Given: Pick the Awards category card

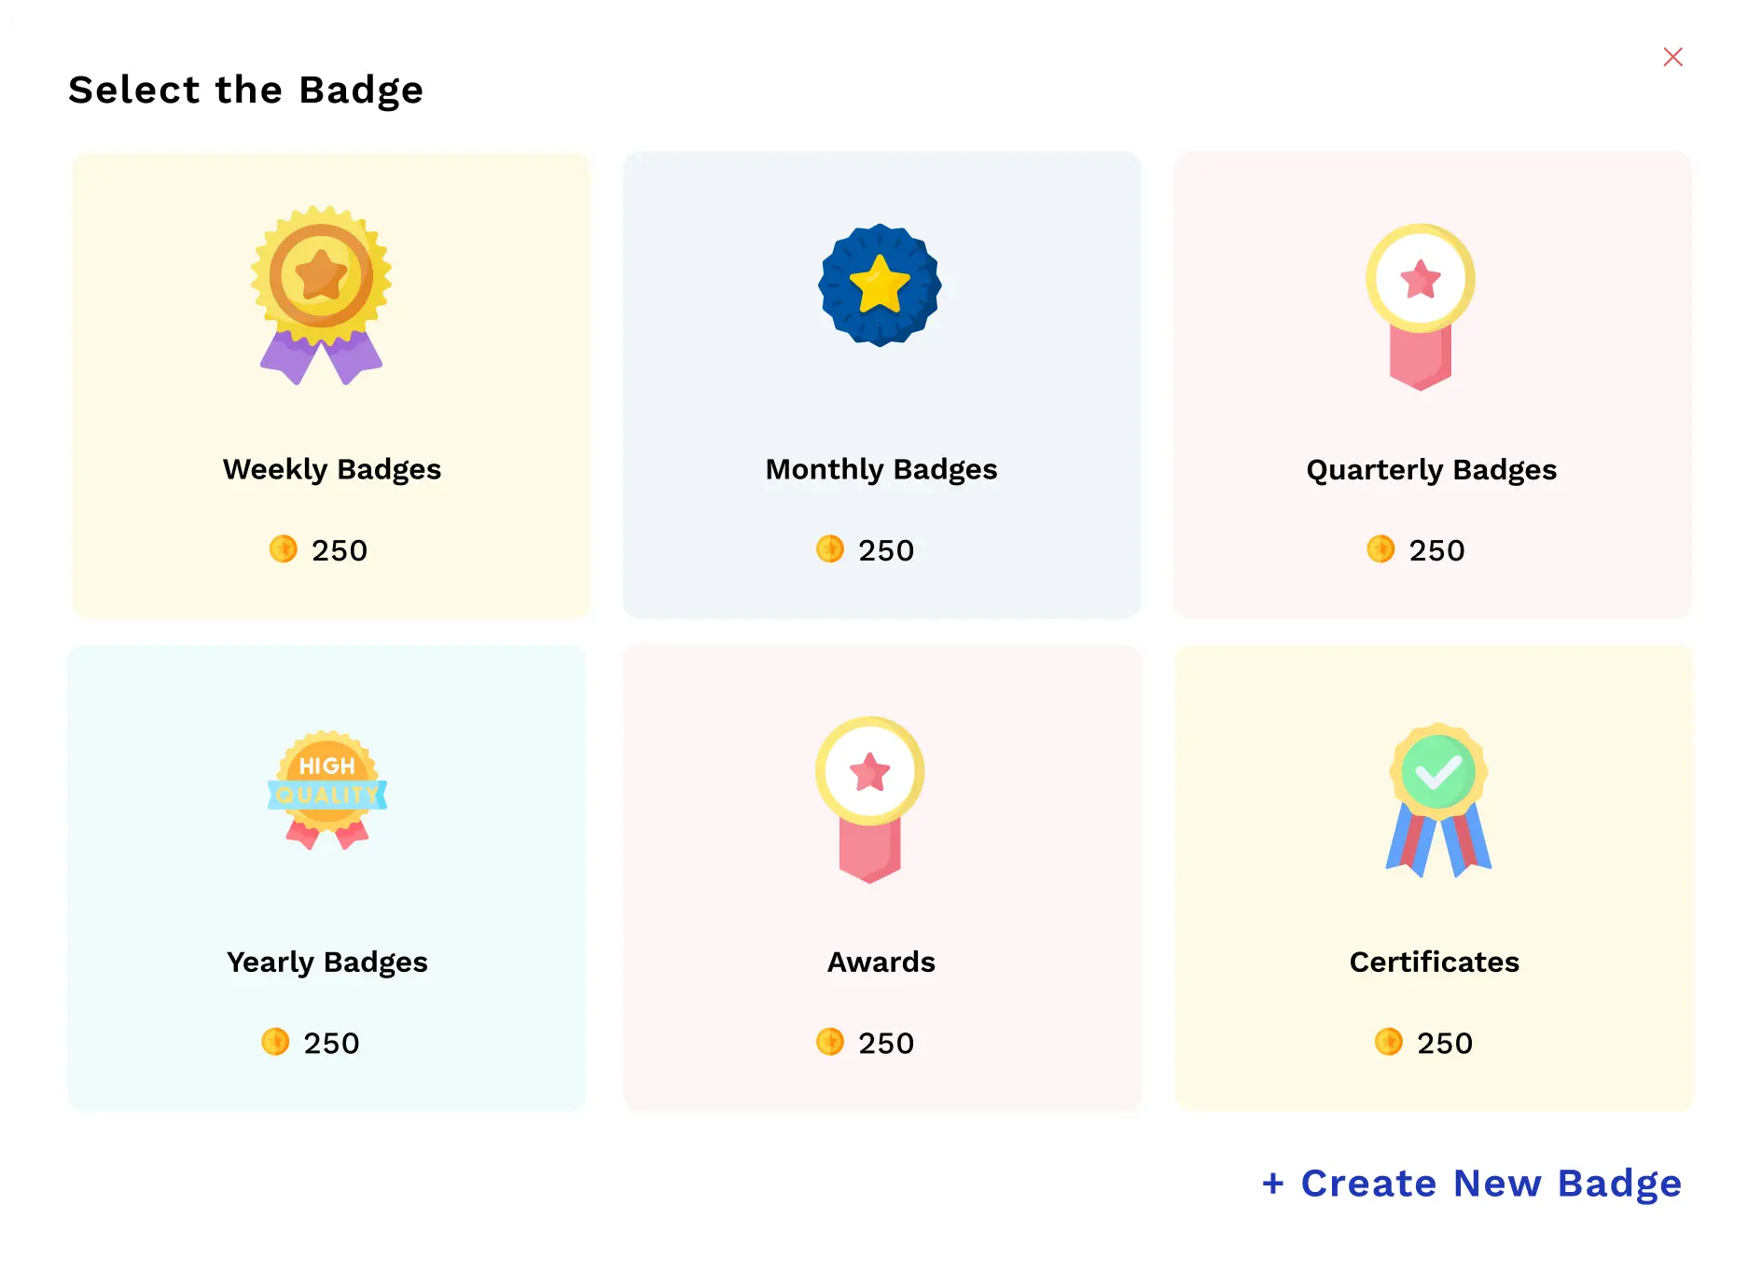Looking at the screenshot, I should coord(881,877).
